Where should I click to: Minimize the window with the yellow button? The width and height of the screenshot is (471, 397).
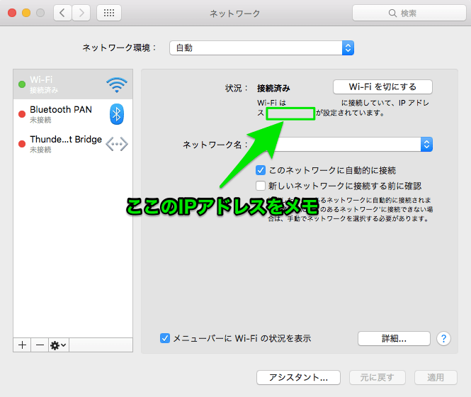26,13
